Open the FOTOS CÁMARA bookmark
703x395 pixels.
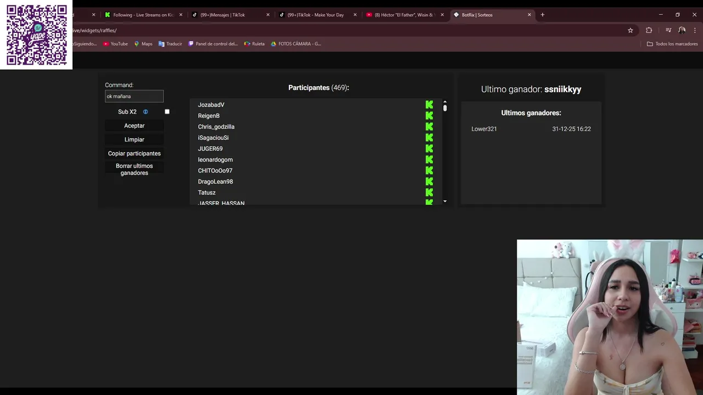tap(296, 44)
